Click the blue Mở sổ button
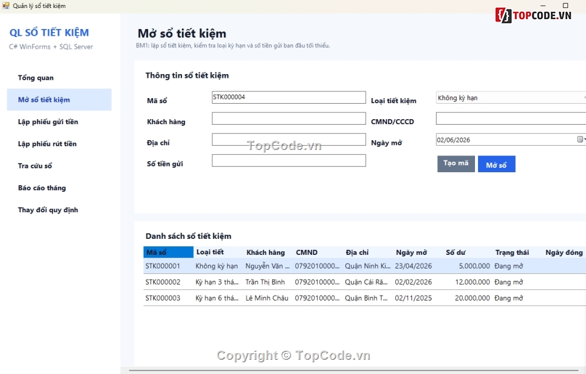586x374 pixels. point(497,164)
